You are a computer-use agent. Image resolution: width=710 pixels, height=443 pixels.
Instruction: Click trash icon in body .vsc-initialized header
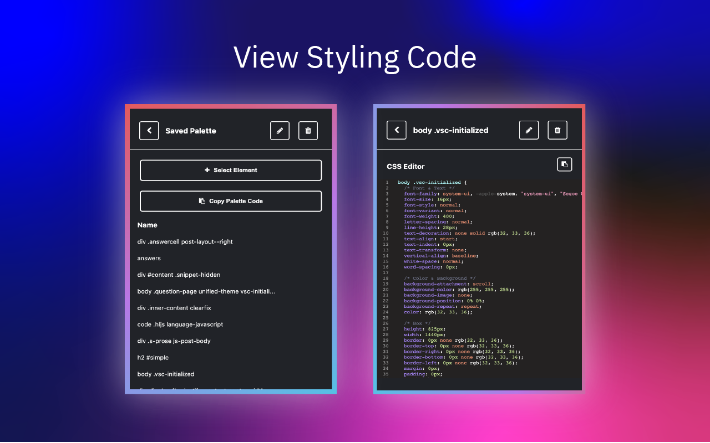557,130
